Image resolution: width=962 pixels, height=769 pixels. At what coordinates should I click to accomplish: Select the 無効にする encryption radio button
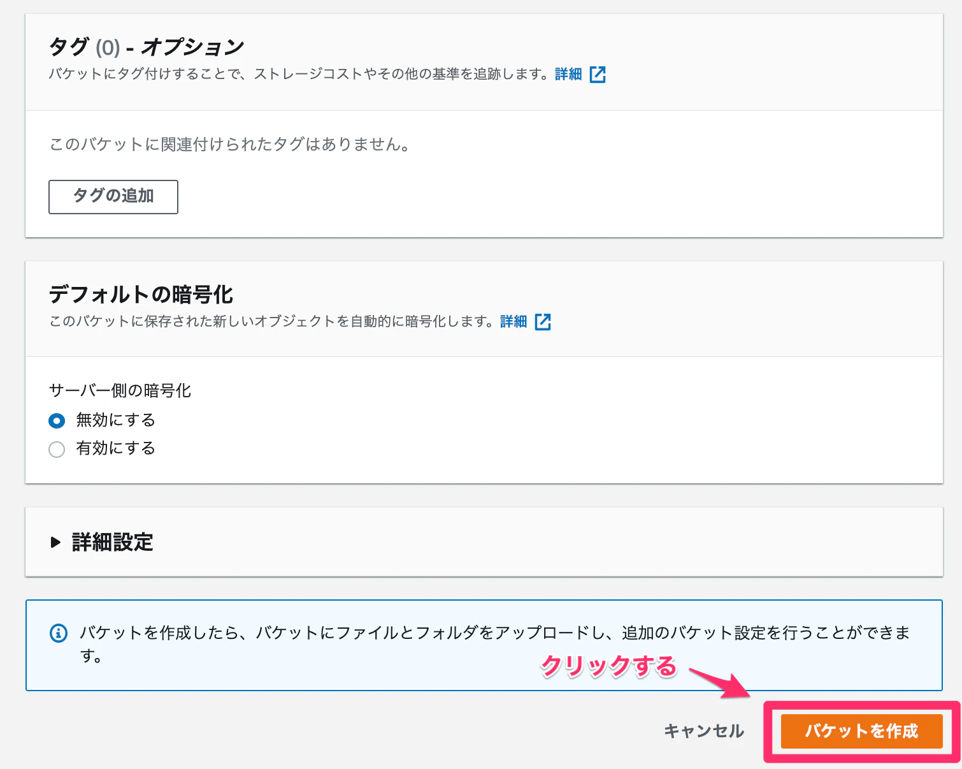[x=57, y=421]
